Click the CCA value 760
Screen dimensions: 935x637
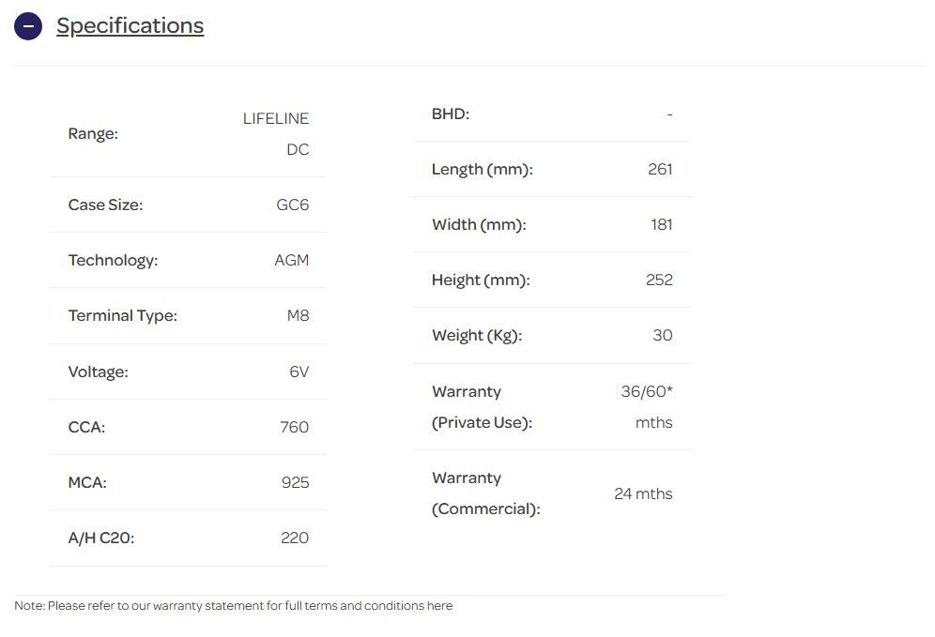(x=294, y=427)
